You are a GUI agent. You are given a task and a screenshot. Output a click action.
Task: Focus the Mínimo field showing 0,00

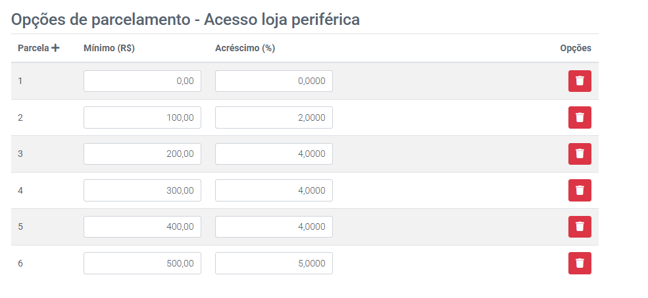click(x=142, y=81)
